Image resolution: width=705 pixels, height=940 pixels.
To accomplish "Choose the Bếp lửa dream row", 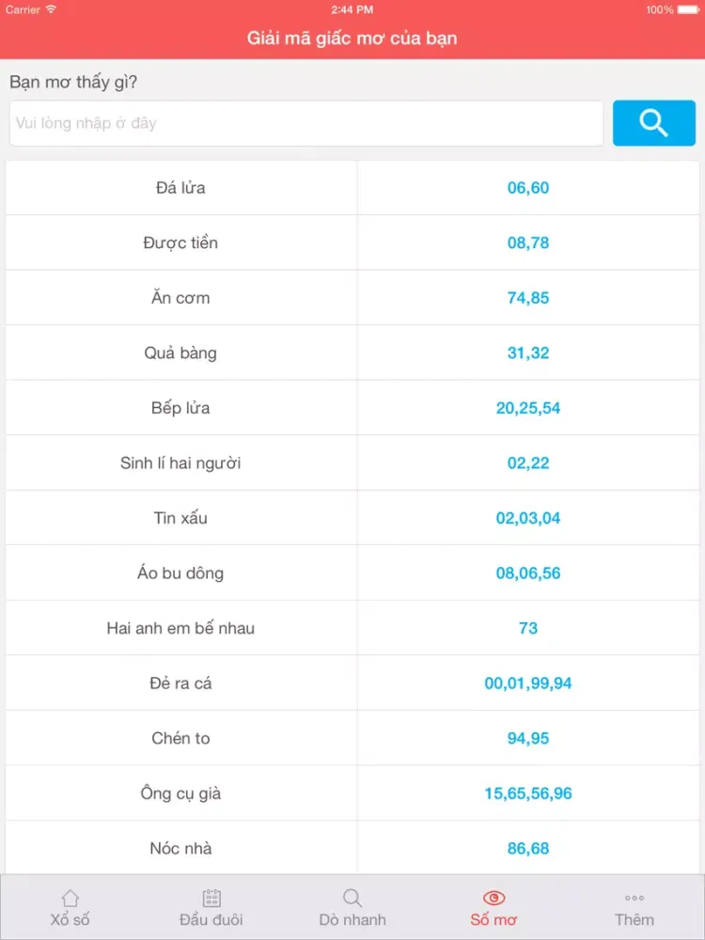I will pos(352,408).
